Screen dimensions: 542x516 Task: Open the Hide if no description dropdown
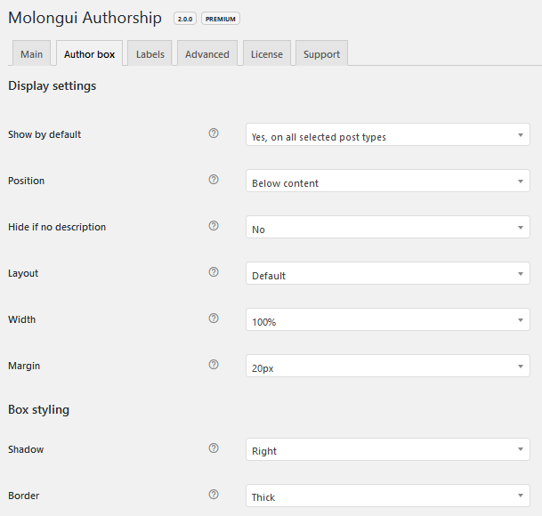(387, 228)
